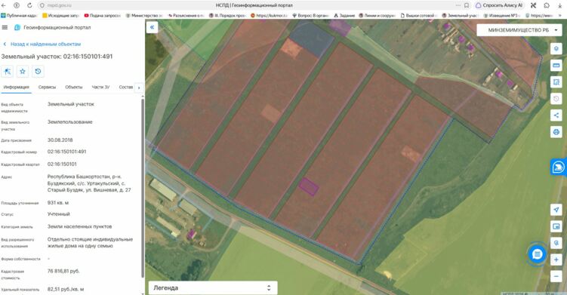Click the map search-by-point tool
567x295 pixels.
tap(556, 243)
